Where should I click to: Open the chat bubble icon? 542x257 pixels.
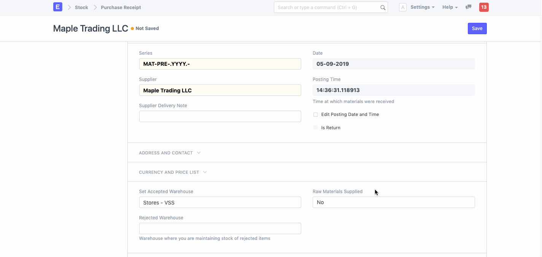point(469,7)
